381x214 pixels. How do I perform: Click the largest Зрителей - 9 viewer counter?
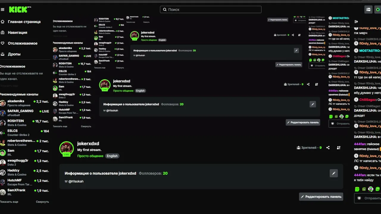click(309, 148)
